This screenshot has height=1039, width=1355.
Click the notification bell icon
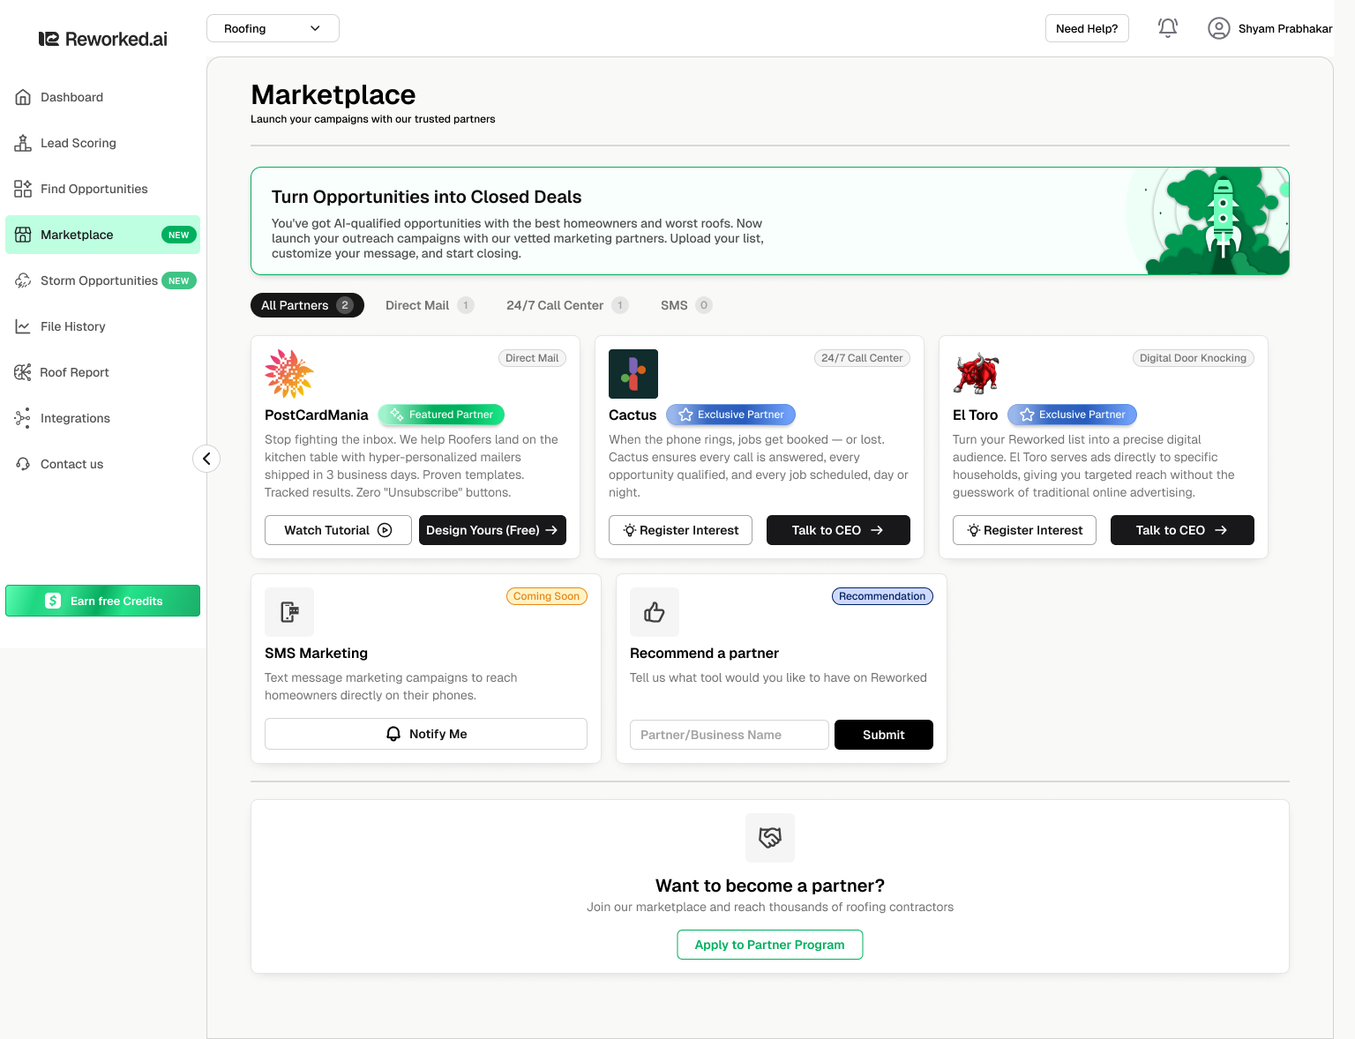(x=1167, y=27)
